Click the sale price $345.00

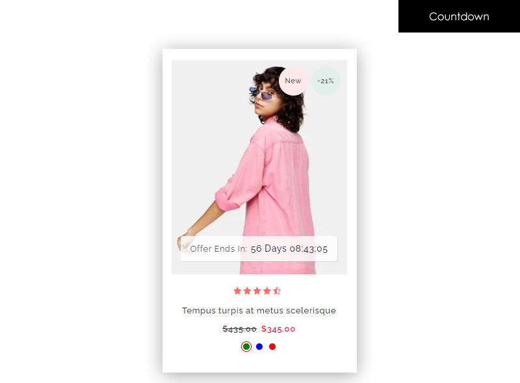[278, 329]
